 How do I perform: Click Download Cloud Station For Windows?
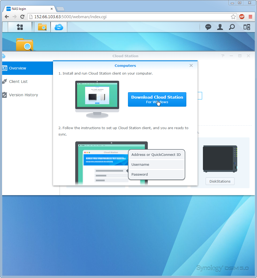coord(157,99)
